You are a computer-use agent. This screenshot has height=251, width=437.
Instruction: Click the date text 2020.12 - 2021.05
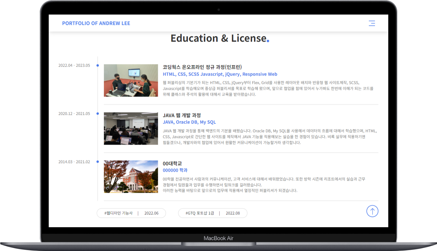74,113
